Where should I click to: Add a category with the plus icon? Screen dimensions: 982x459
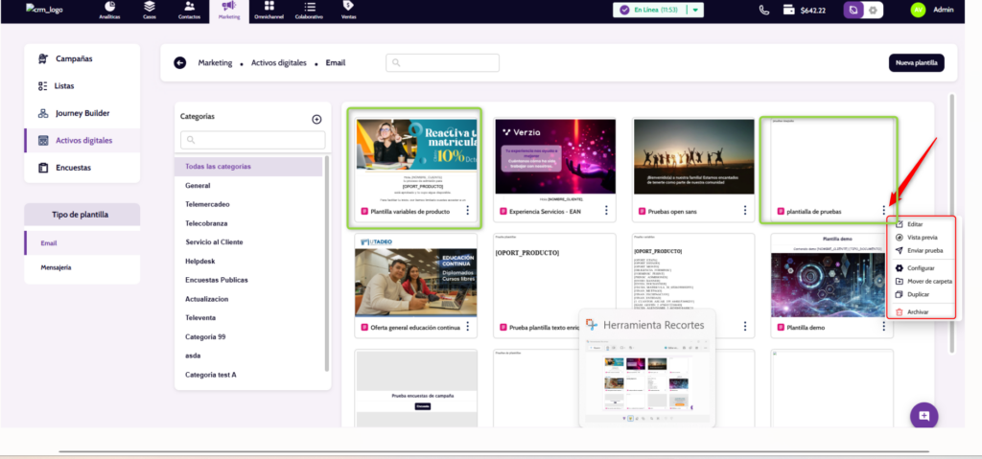(x=316, y=119)
